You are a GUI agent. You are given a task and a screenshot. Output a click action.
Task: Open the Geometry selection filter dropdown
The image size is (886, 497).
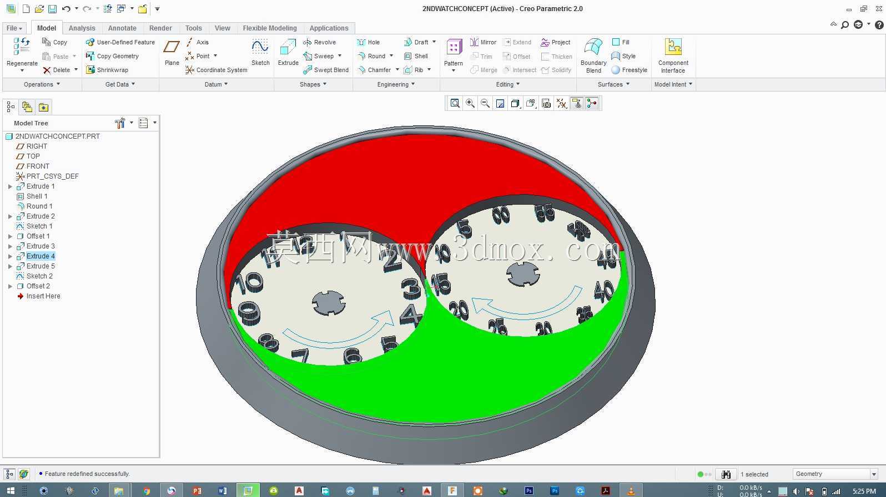[x=874, y=474]
